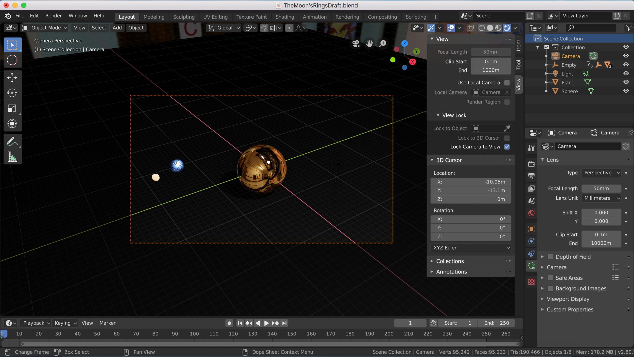
Task: Enable Lock to 3D Cursor checkbox
Action: click(507, 138)
